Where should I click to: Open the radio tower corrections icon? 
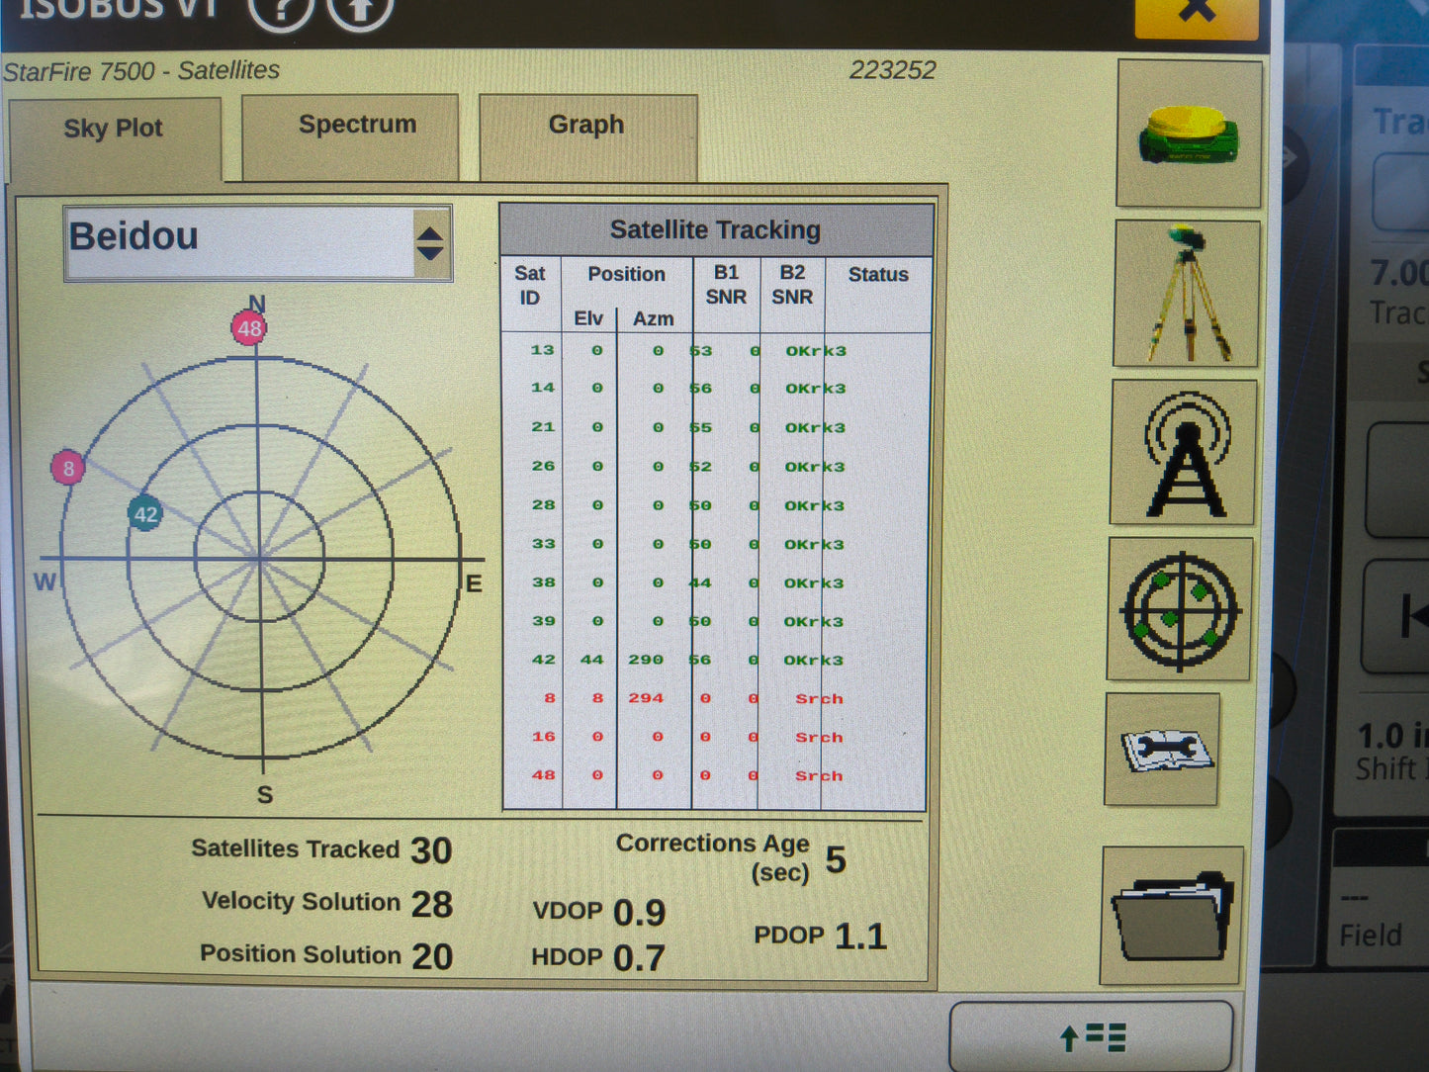pos(1183,452)
